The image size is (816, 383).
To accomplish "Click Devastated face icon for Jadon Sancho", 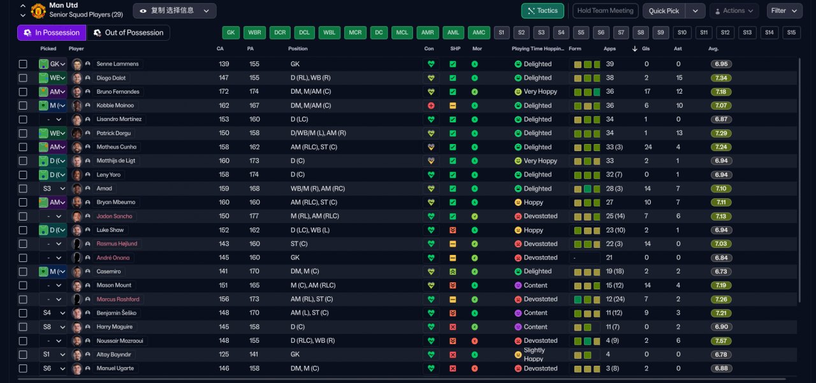I will point(518,216).
